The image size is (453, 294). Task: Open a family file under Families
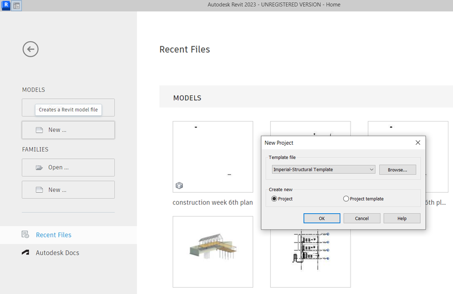[68, 167]
